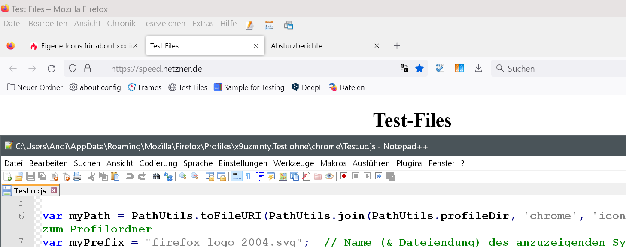Paste clipboard with Notepad++ paste icon

point(115,176)
